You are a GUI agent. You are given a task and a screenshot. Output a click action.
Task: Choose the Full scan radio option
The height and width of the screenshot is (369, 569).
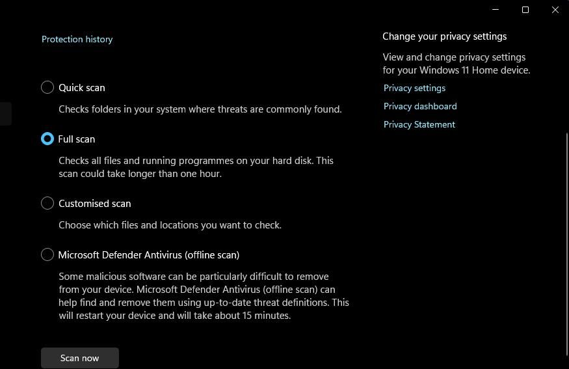click(x=47, y=139)
